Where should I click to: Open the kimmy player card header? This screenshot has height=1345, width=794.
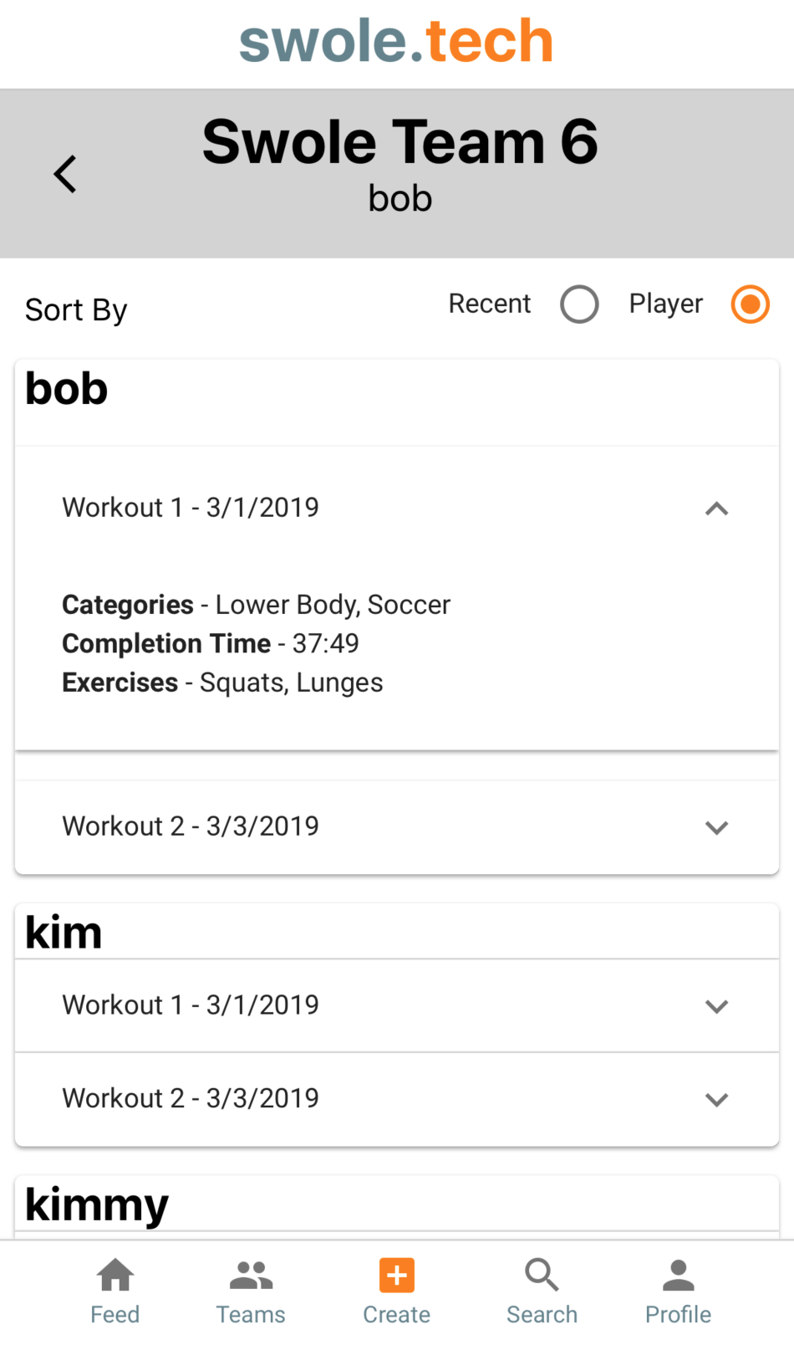click(397, 1204)
